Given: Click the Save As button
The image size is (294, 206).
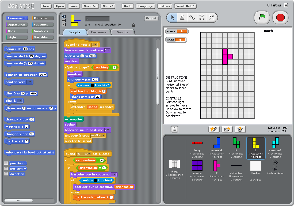Looking at the screenshot, I should point(90,6).
